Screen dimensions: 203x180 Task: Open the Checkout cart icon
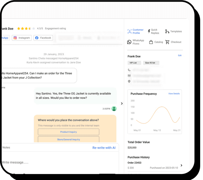click(x=167, y=42)
